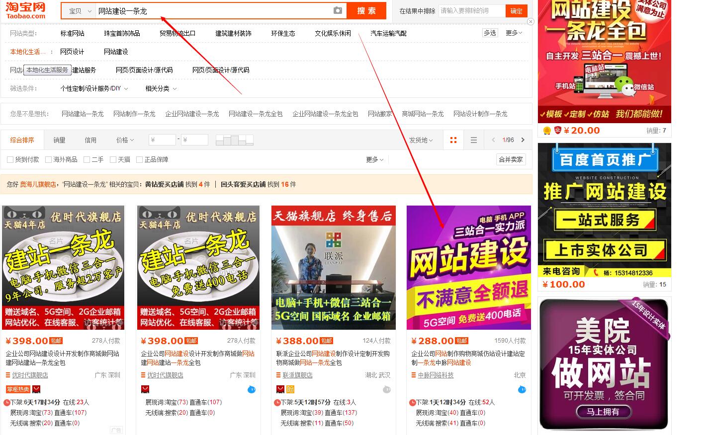This screenshot has width=706, height=435.
Task: Enable 多选 multi-select
Action: pos(490,33)
